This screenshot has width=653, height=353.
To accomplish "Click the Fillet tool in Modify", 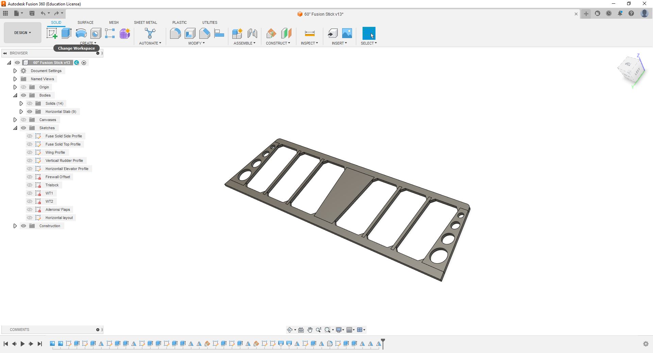I will tap(175, 33).
